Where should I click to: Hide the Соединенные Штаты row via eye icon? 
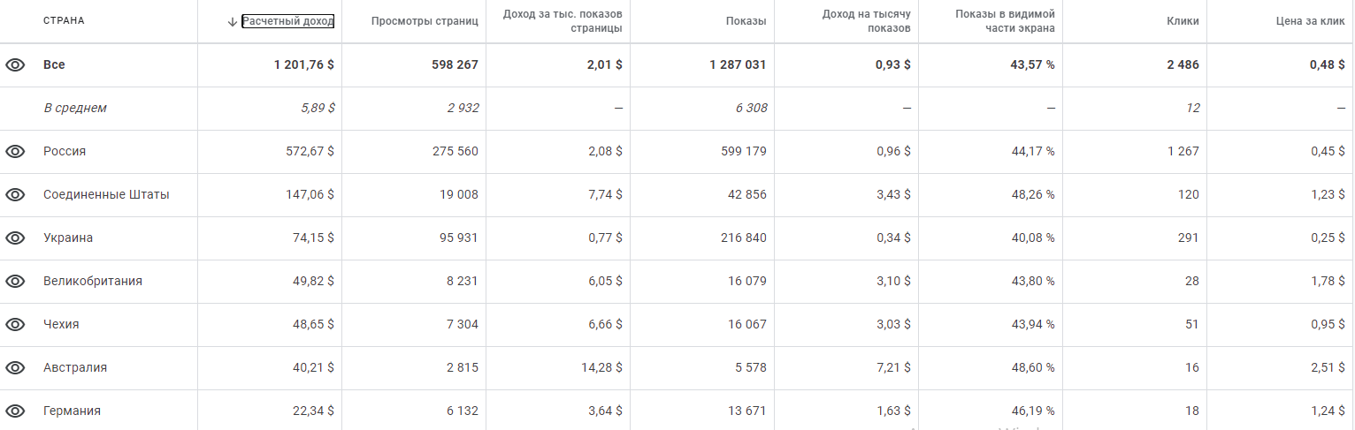[15, 194]
